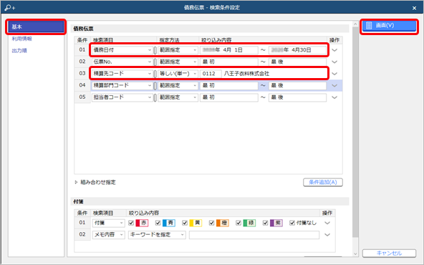Screen dimensions: 424x265
Task: Open 債務日付 search item dropdown
Action: 122,50
